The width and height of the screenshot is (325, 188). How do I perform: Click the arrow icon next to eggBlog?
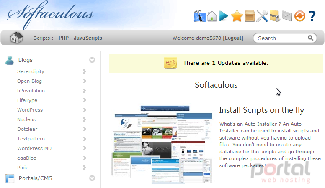tap(84, 158)
